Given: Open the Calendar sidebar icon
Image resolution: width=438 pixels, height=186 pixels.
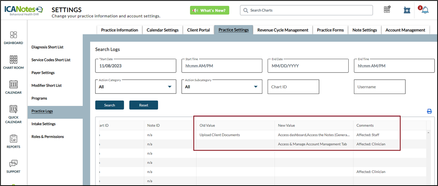Looking at the screenshot, I should pos(14,85).
